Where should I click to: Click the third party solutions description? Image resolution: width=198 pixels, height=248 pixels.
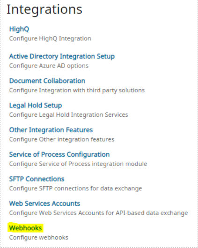(77, 90)
